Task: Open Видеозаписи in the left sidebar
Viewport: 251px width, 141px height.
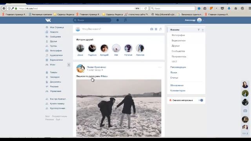Action: point(56,60)
